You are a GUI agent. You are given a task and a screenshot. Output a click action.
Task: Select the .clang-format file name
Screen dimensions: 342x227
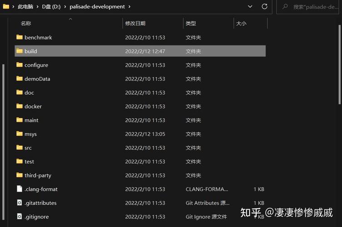click(x=41, y=189)
